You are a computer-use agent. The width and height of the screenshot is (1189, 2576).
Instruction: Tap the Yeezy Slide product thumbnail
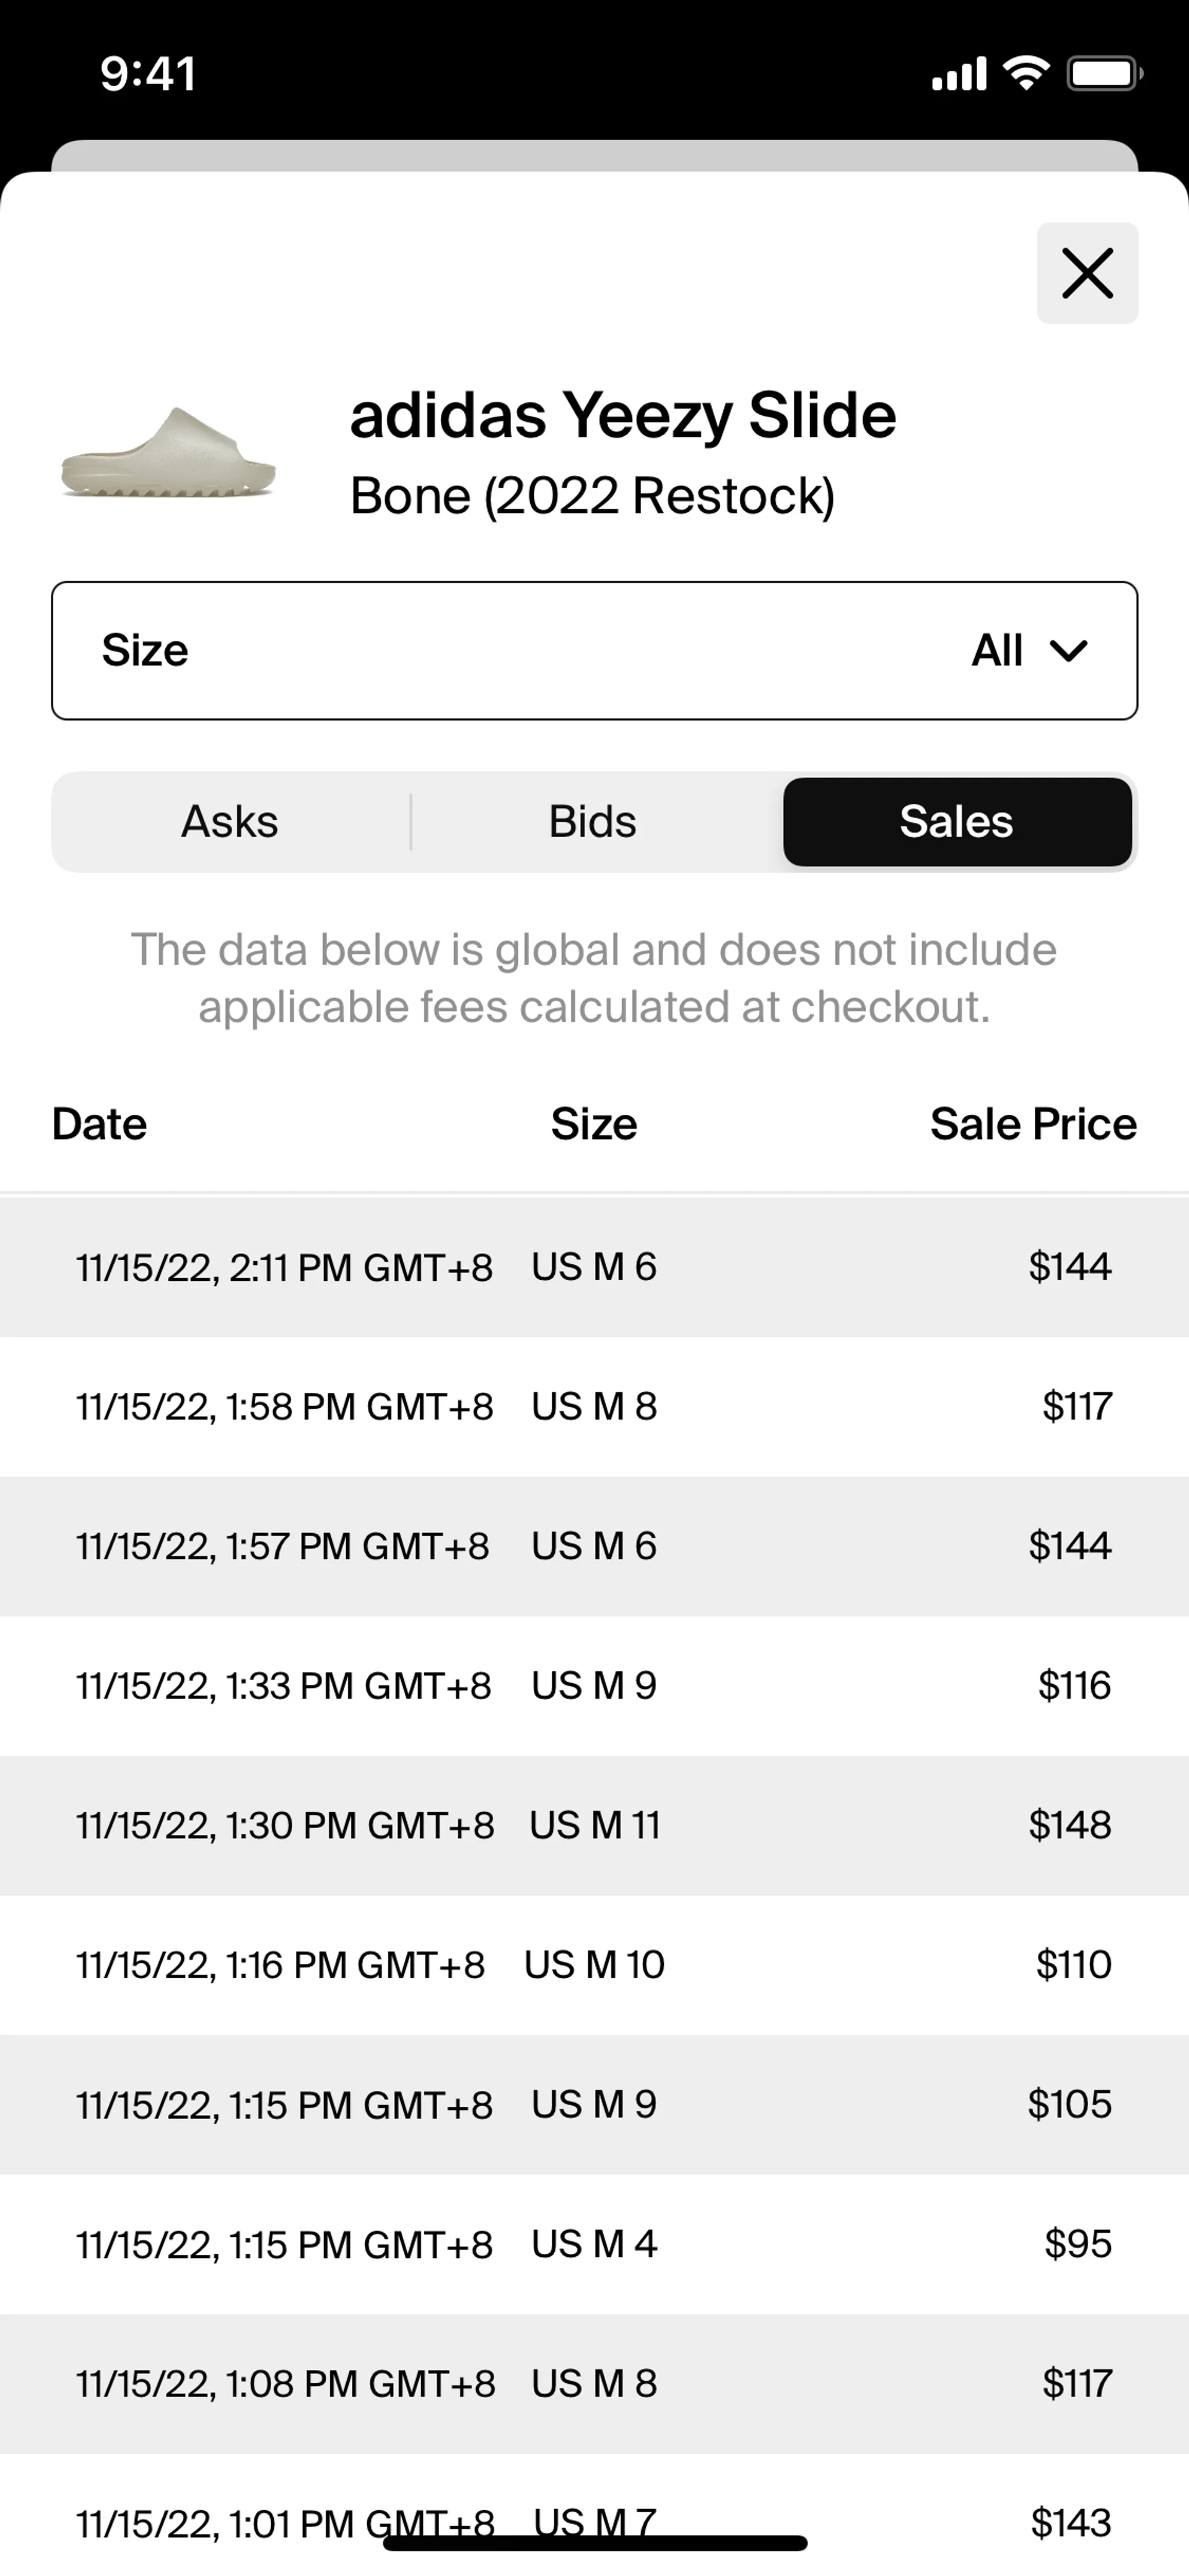click(x=168, y=453)
